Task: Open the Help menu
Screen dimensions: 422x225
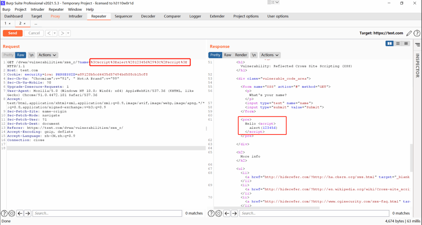Action: [90, 9]
